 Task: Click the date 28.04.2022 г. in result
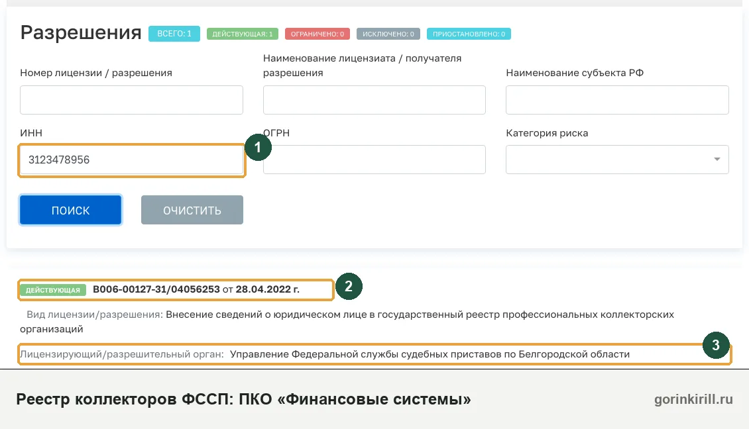[x=268, y=289]
